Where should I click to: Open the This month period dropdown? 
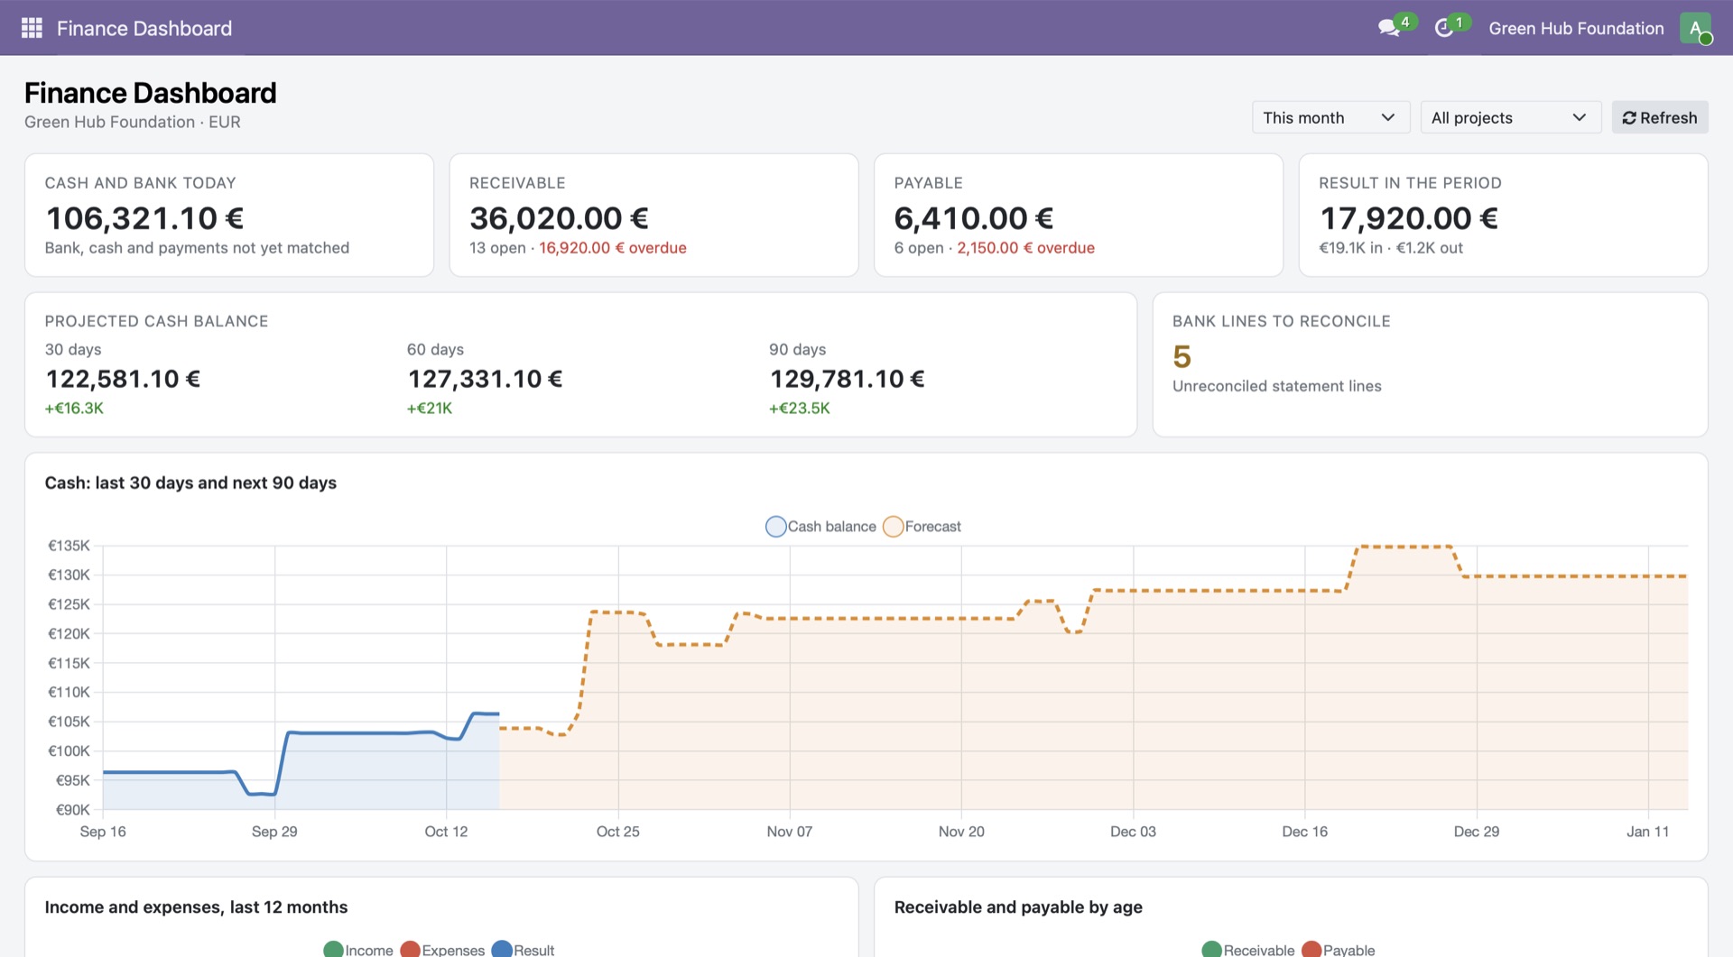point(1330,117)
